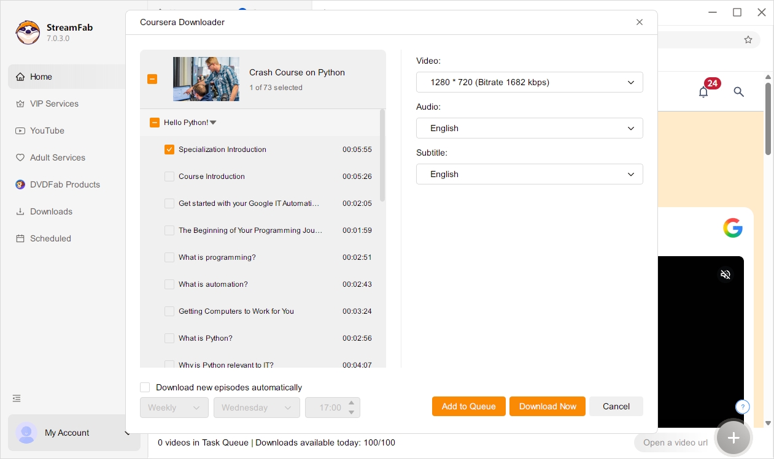Minimize the StreamFab window
This screenshot has height=459, width=774.
coord(713,12)
